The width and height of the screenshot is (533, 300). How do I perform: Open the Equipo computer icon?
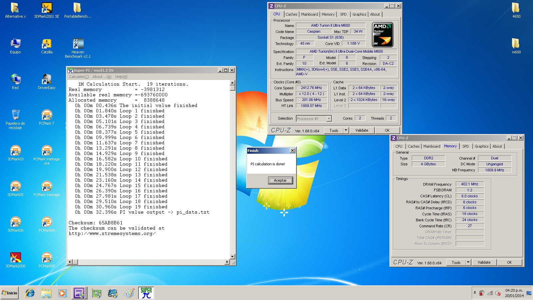pyautogui.click(x=15, y=46)
